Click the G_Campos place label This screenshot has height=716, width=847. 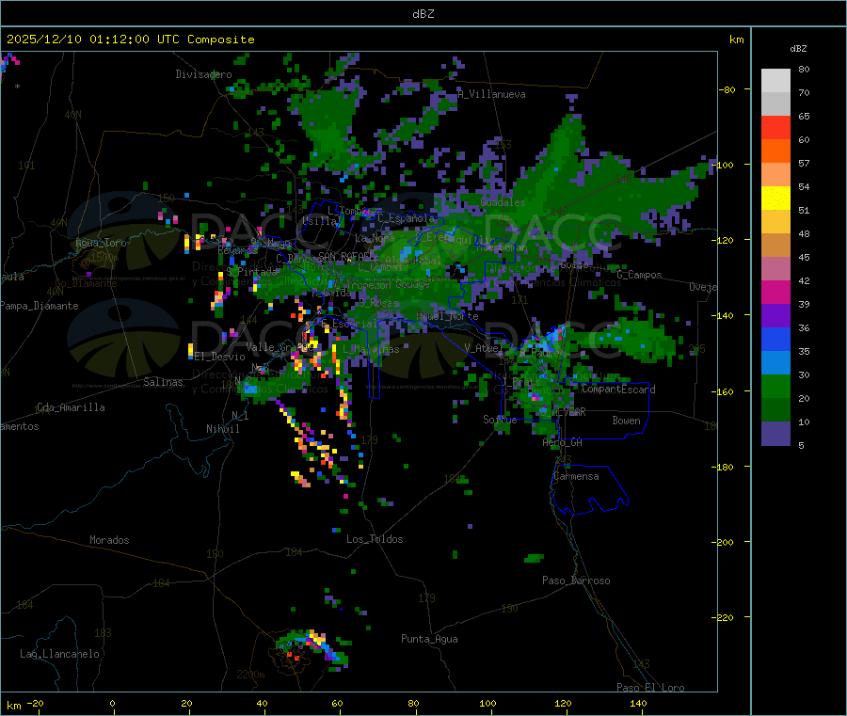tap(640, 275)
